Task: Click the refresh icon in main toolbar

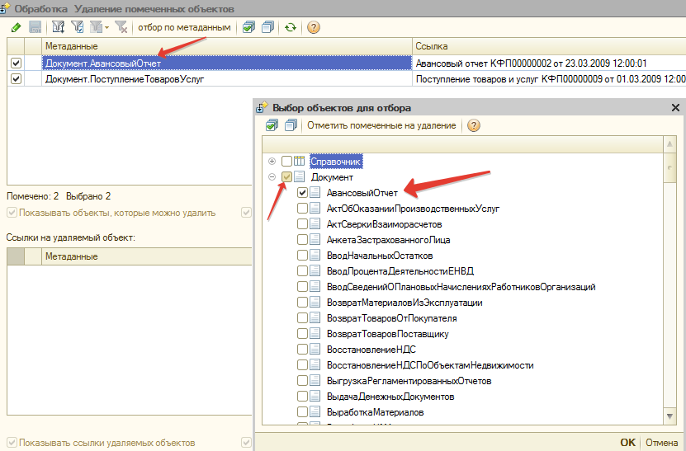Action: pos(291,27)
